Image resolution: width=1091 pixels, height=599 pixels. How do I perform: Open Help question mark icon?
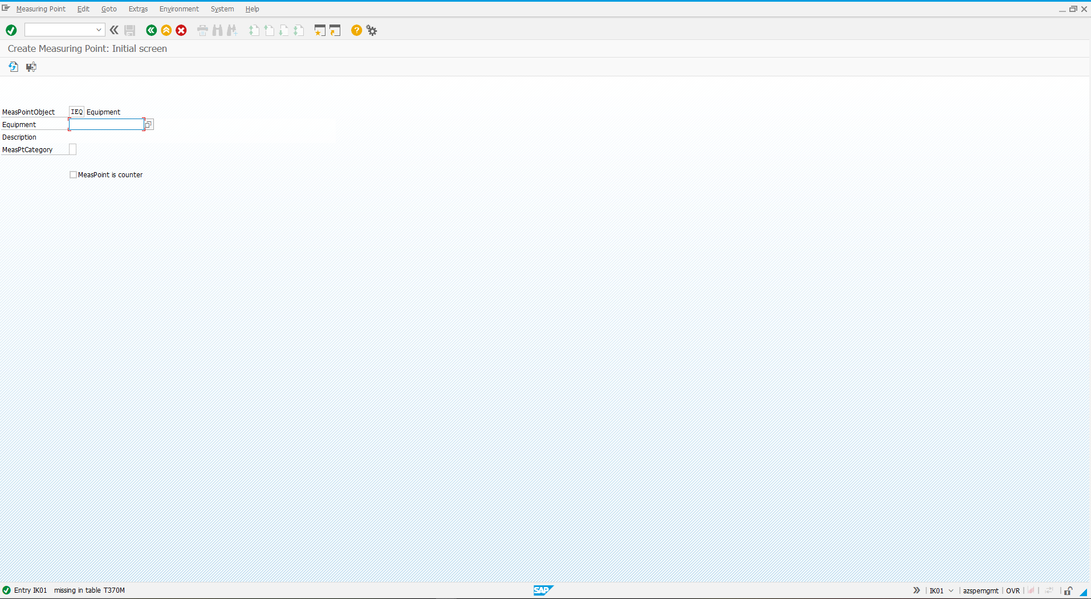(356, 30)
